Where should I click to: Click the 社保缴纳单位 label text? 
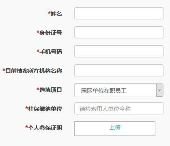(x=45, y=109)
